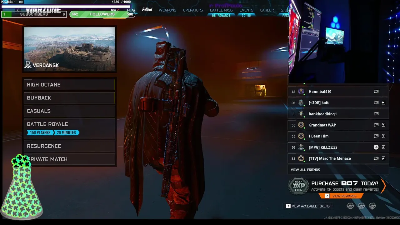Click the platform icon for bankheadking1

click(x=376, y=114)
